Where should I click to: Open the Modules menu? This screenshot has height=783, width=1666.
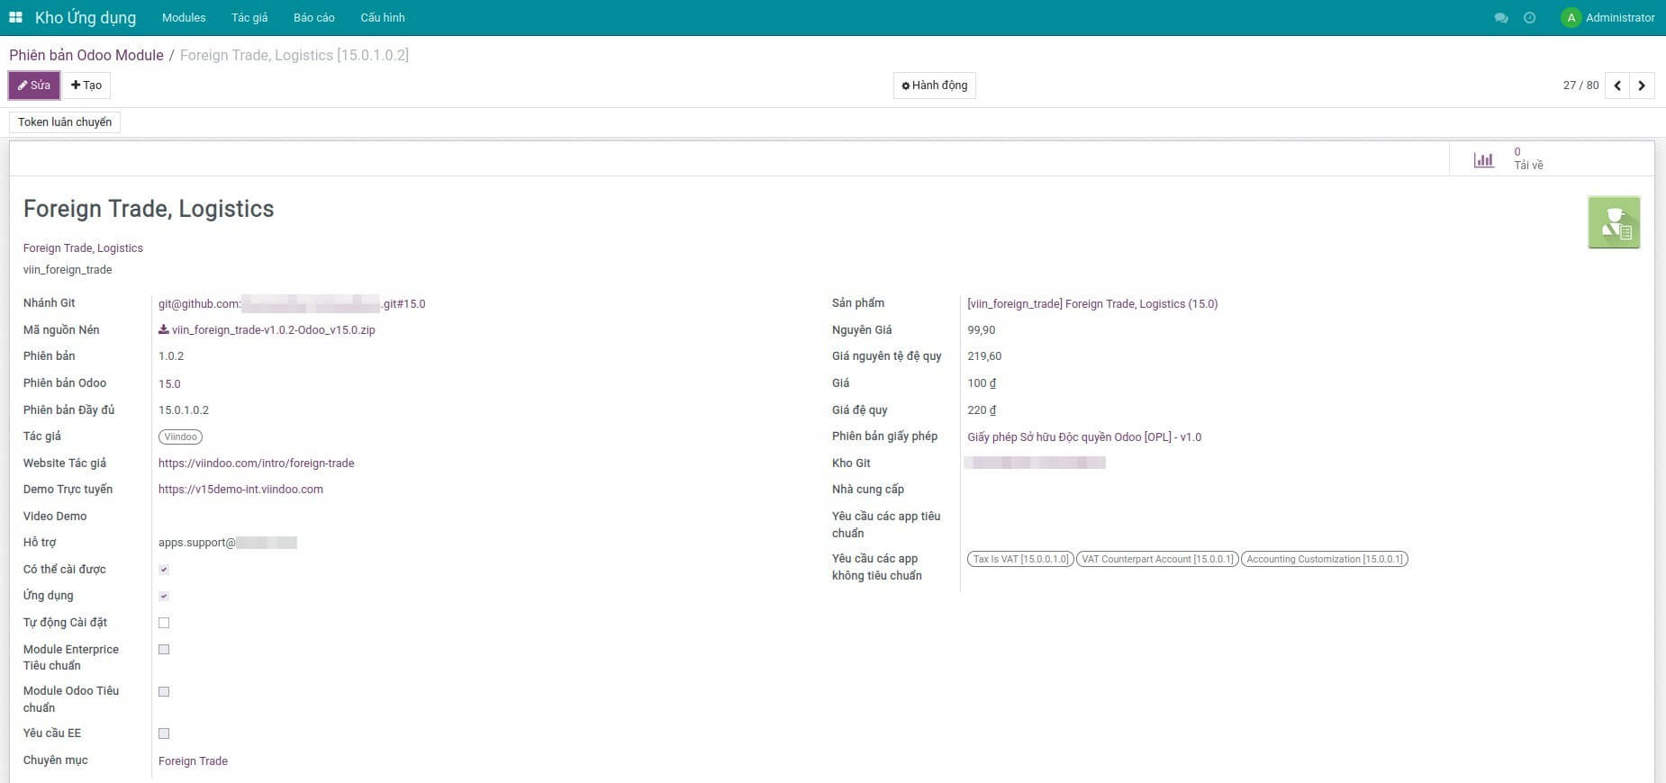(x=184, y=18)
